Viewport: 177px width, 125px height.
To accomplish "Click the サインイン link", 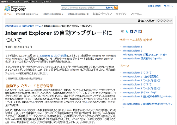I will click(168, 6).
